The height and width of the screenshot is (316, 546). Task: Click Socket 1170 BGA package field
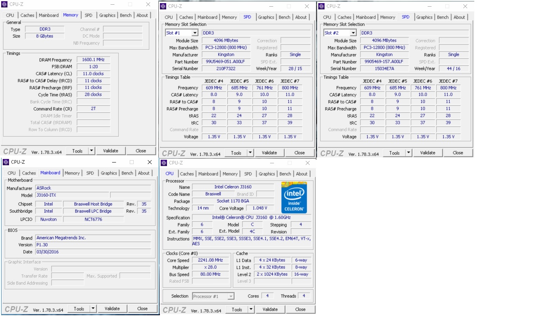(x=233, y=201)
